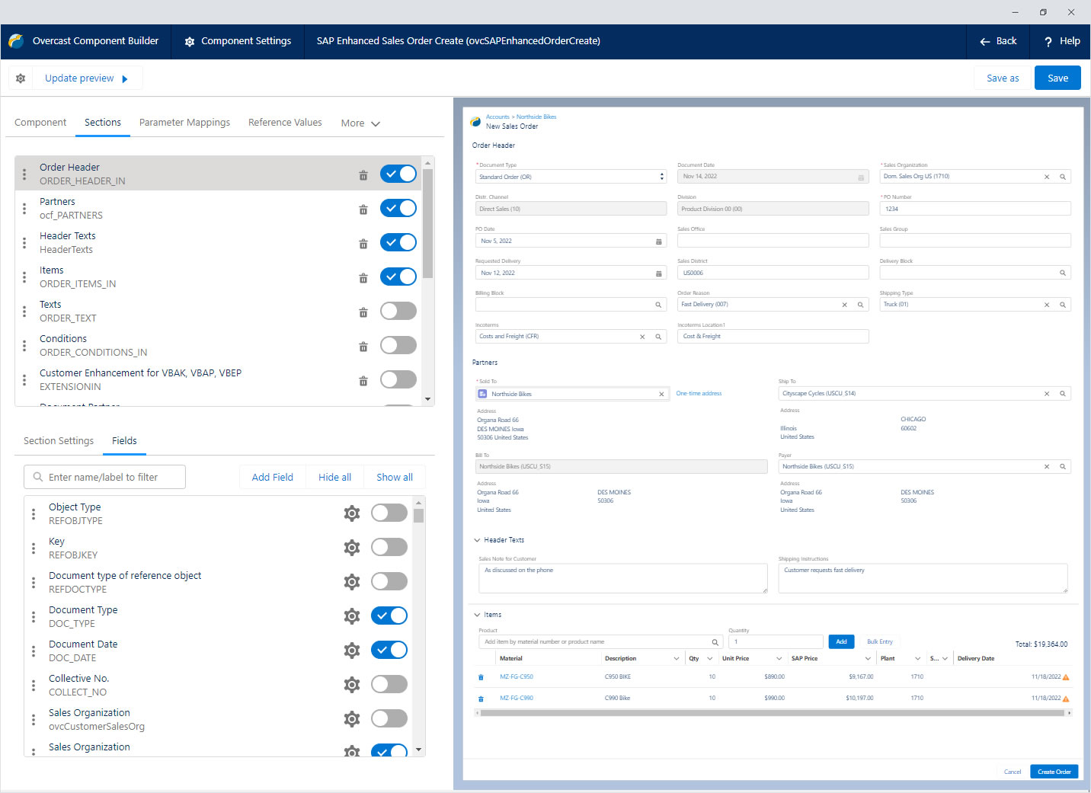Enable the Conditions section toggle
The height and width of the screenshot is (793, 1091).
[x=398, y=345]
